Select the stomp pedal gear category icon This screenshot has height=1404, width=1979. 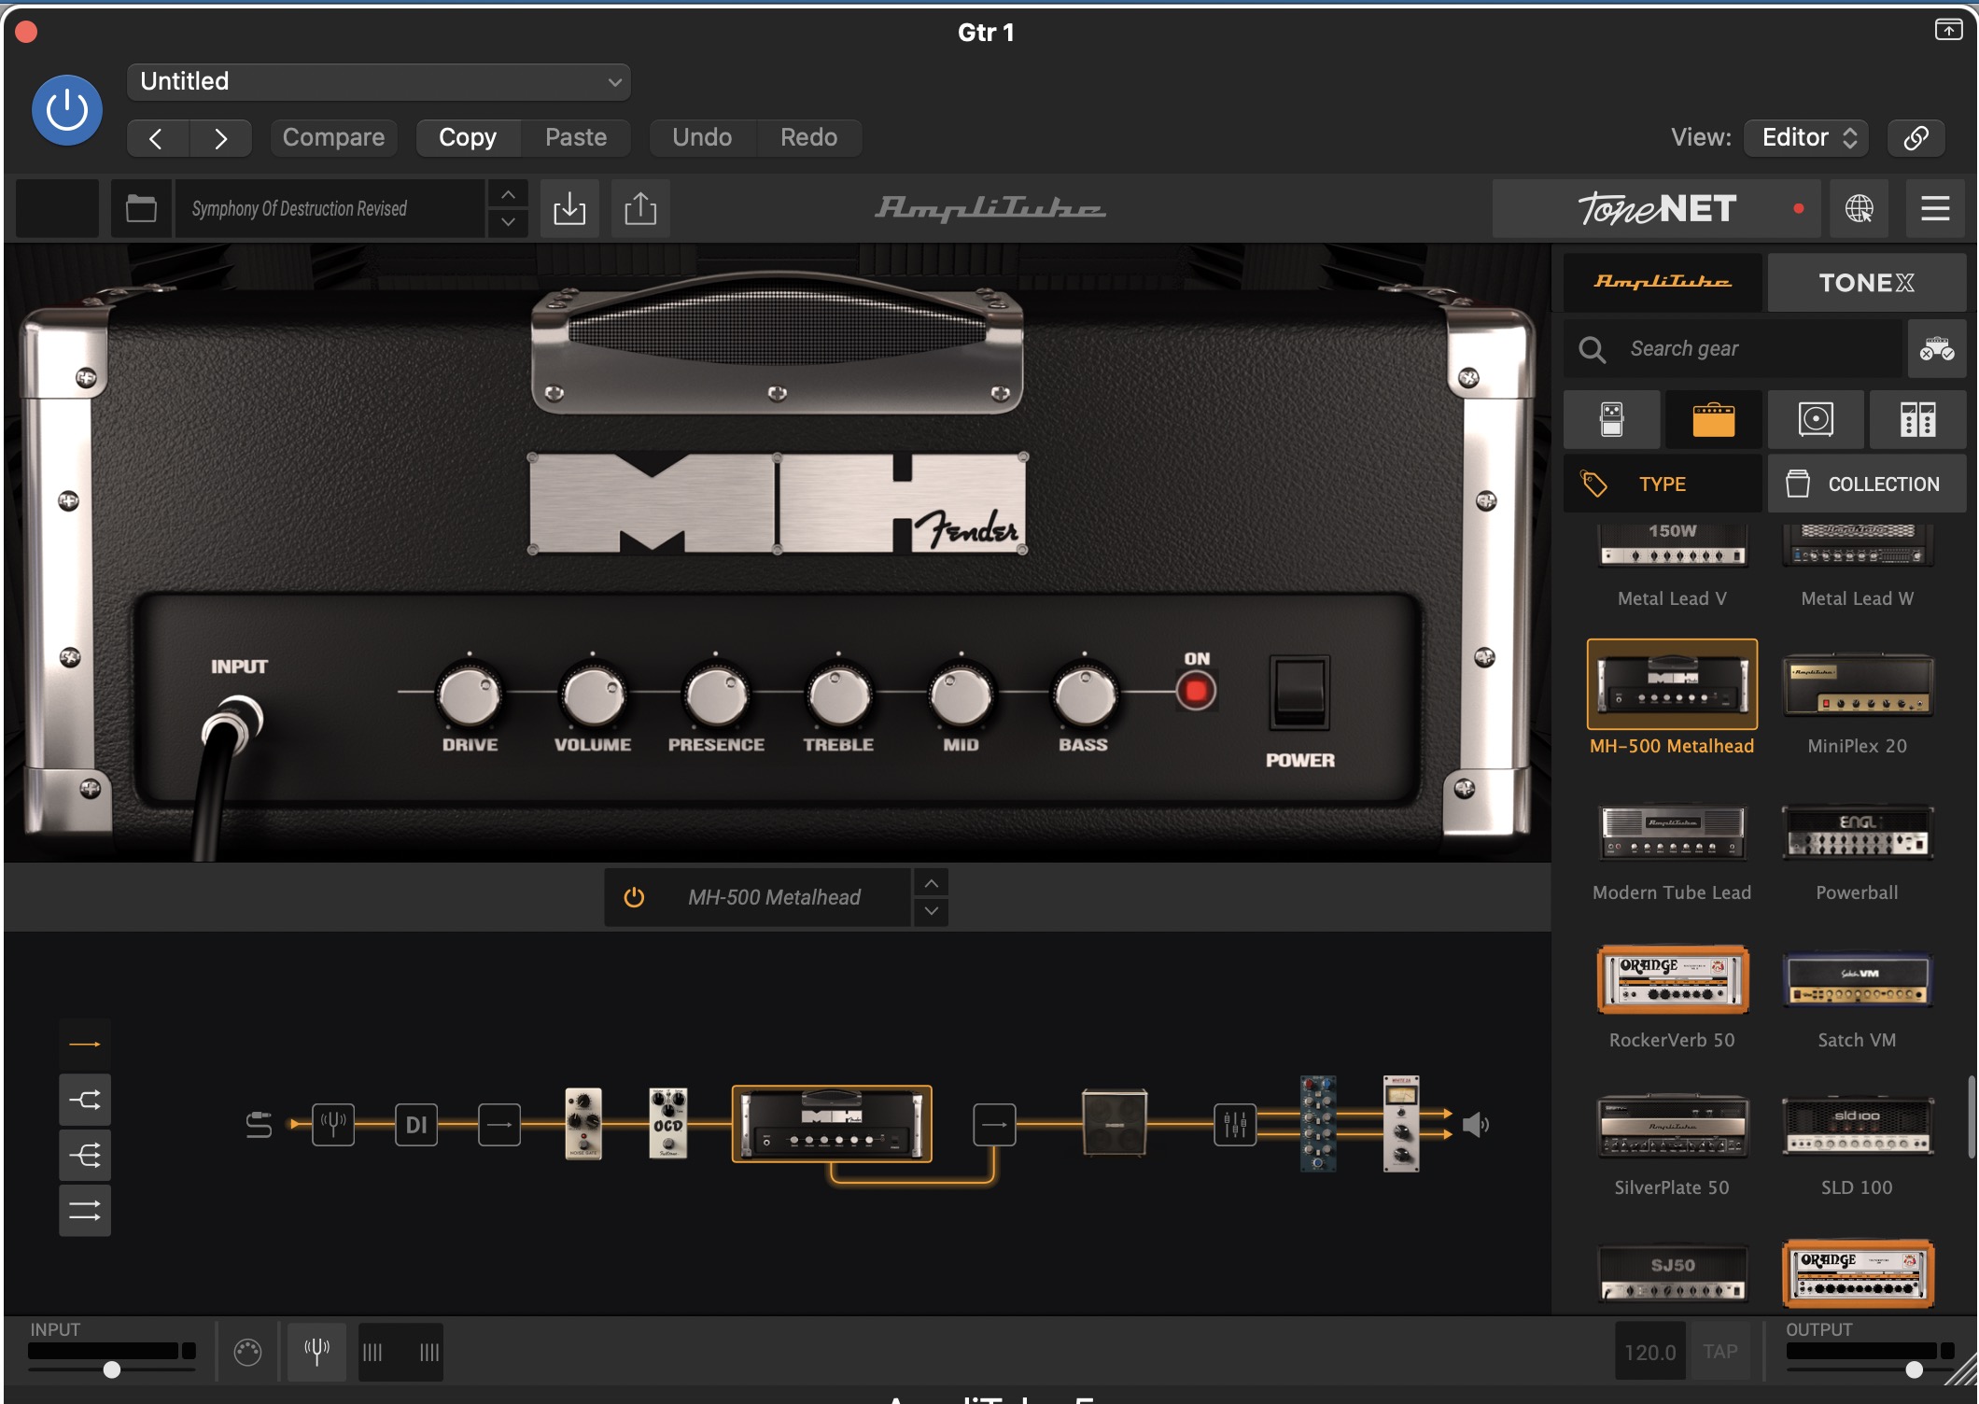[1612, 420]
